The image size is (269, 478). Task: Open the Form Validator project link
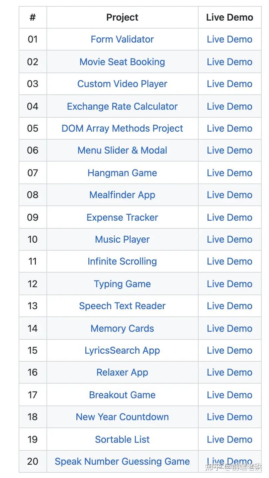(122, 39)
